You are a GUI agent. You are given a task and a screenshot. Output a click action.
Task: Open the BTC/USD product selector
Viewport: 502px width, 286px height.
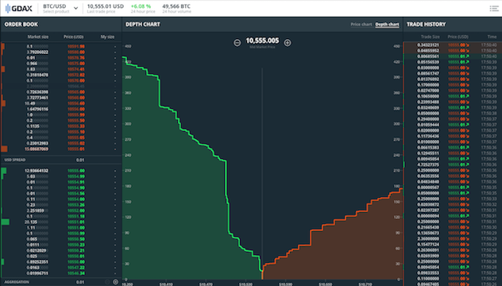coord(60,8)
